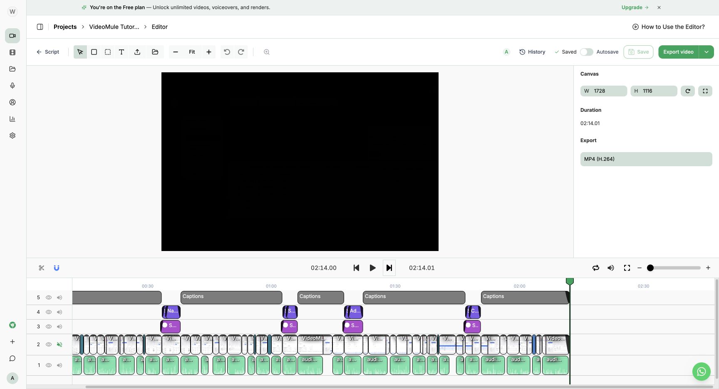
Task: Choose the rectangle shape tool
Action: tap(94, 52)
